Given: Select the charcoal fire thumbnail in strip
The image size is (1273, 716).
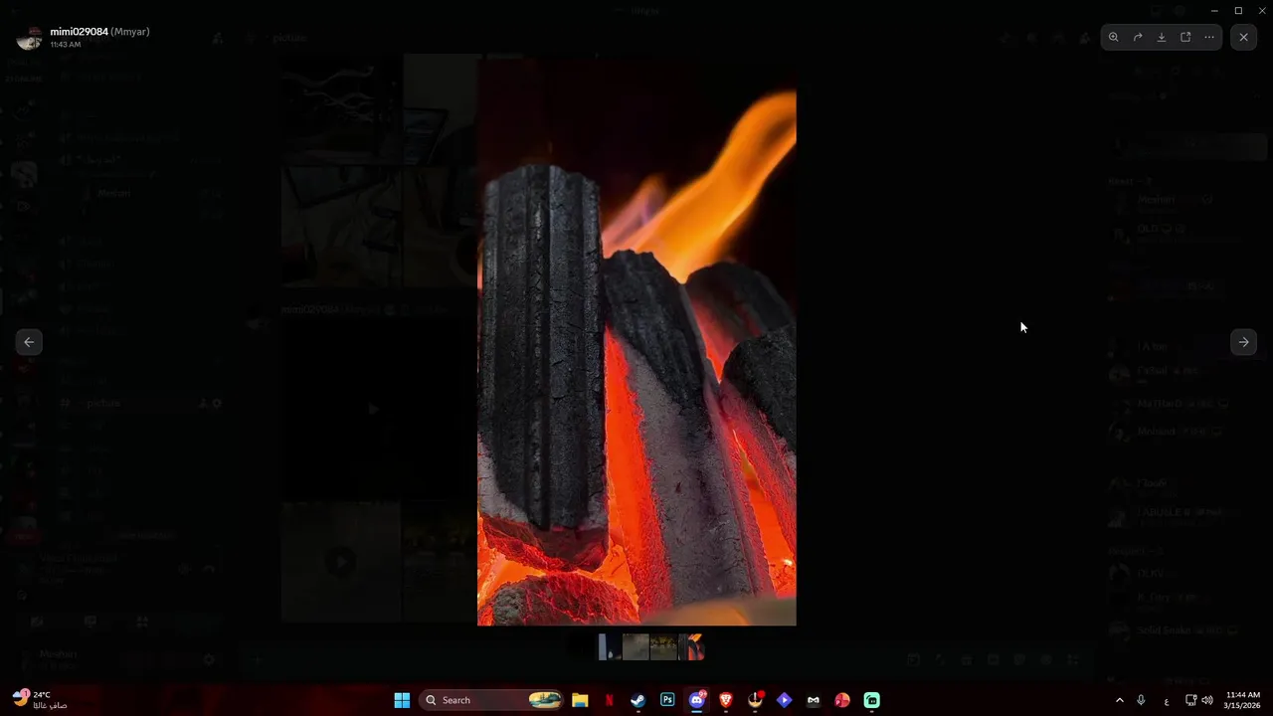Looking at the screenshot, I should click(x=691, y=647).
